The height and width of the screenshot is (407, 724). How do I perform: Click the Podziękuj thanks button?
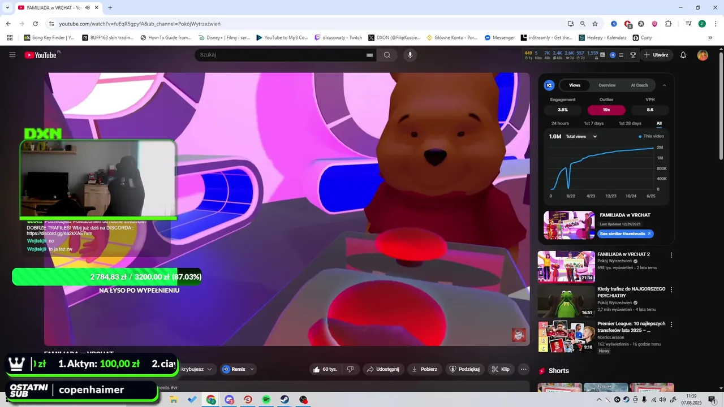pos(464,369)
